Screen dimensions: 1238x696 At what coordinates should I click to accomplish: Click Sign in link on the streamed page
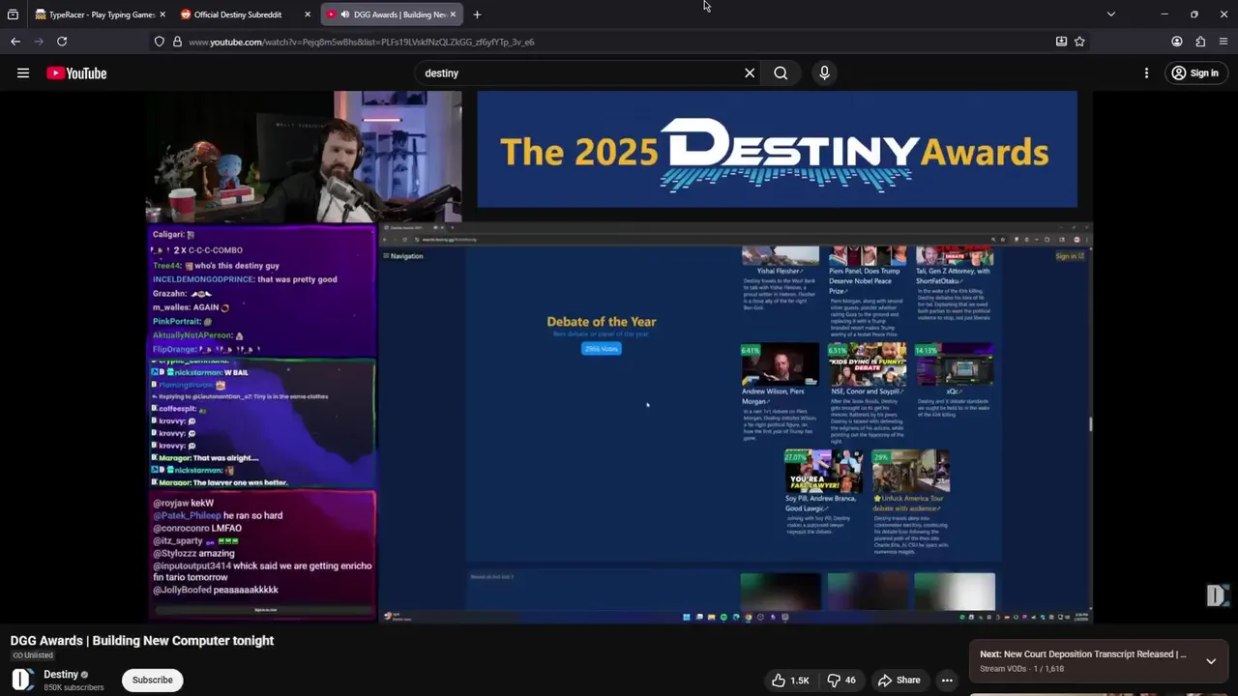[1070, 256]
